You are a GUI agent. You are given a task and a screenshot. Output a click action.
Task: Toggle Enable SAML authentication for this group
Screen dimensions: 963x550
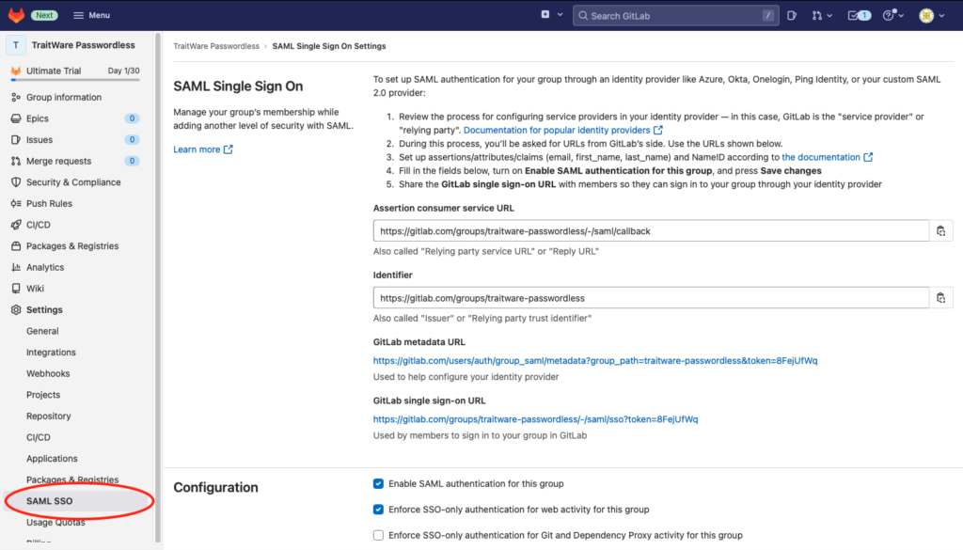[378, 483]
